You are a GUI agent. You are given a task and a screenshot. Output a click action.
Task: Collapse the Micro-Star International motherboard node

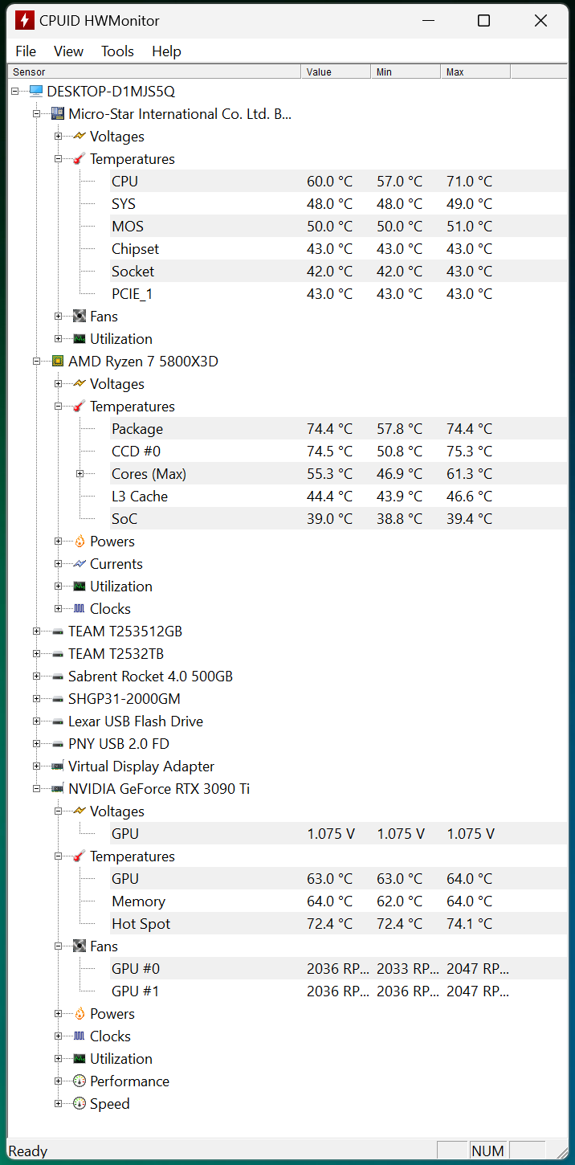point(36,114)
